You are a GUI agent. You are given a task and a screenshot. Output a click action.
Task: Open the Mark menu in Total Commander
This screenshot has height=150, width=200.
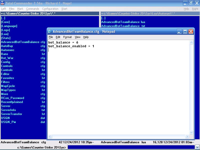(x=20, y=9)
